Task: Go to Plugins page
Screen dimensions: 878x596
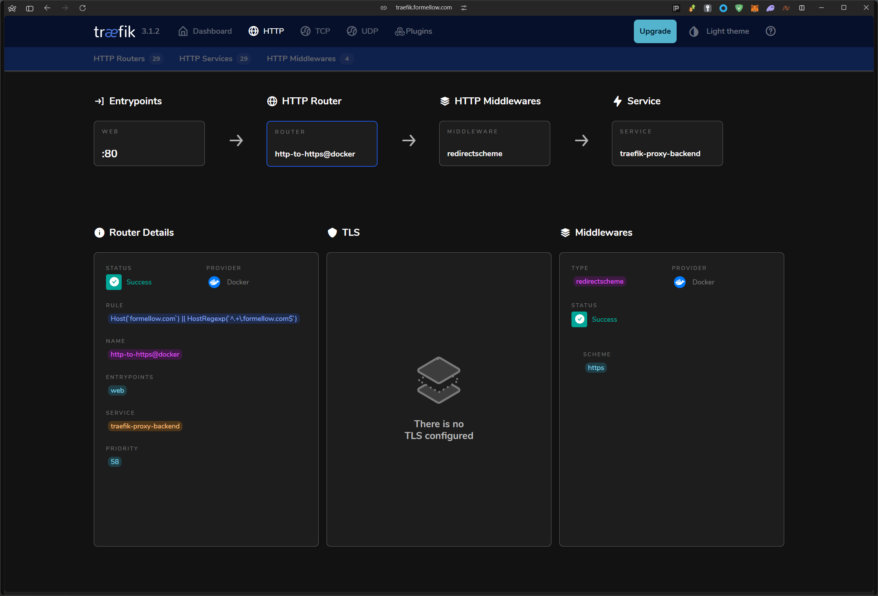Action: point(413,31)
